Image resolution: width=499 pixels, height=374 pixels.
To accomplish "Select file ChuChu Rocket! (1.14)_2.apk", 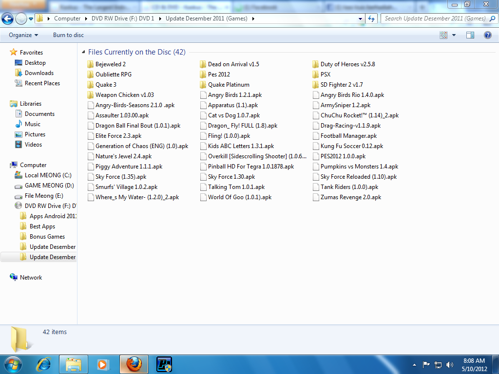I will click(x=360, y=115).
